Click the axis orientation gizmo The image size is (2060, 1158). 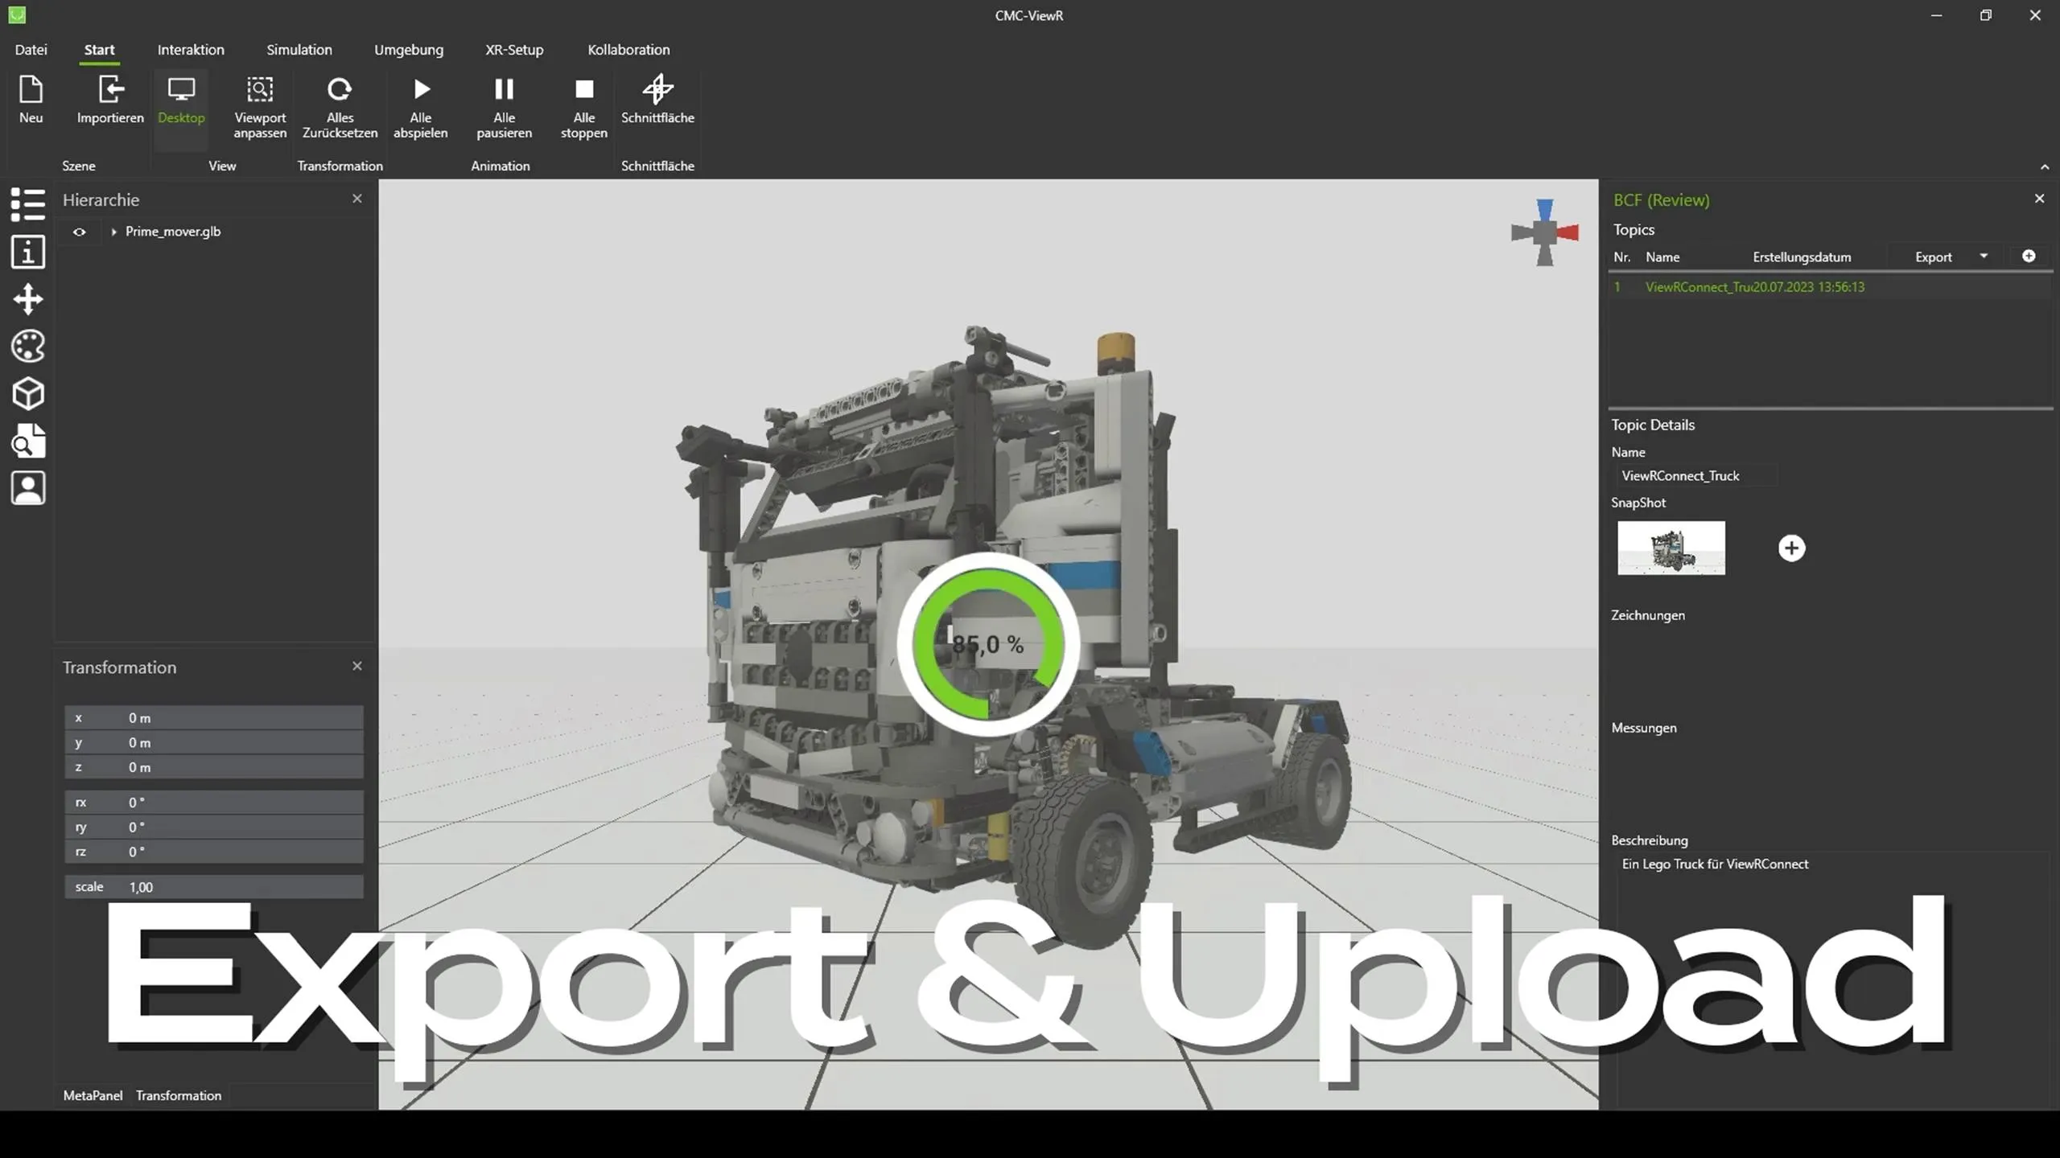pyautogui.click(x=1544, y=233)
